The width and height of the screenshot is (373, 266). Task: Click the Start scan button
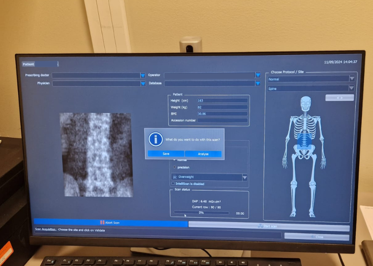pos(269,226)
